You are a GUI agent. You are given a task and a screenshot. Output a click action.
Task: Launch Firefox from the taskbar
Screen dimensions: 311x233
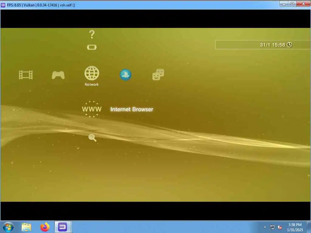45,227
